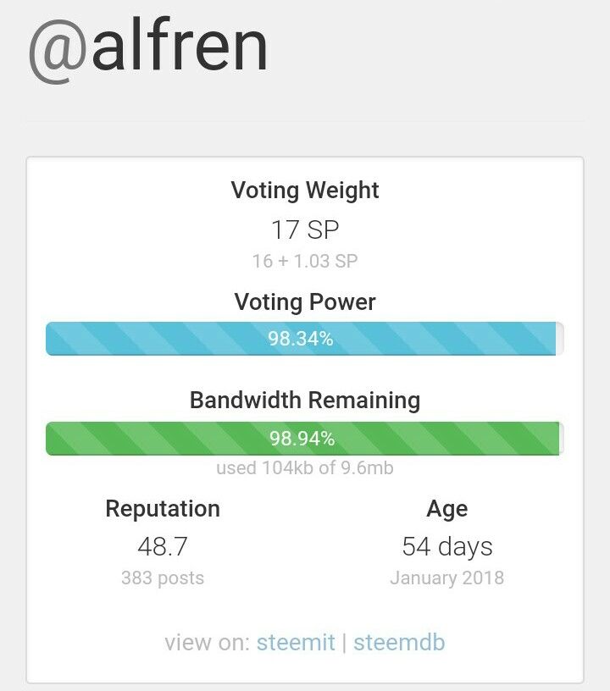Image resolution: width=610 pixels, height=691 pixels.
Task: Click the 16 + 1.03 SP breakdown text
Action: (305, 262)
